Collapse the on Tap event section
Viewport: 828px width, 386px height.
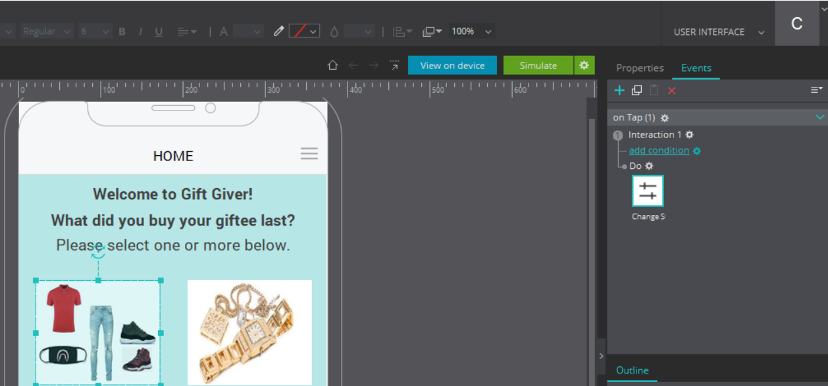(x=819, y=117)
